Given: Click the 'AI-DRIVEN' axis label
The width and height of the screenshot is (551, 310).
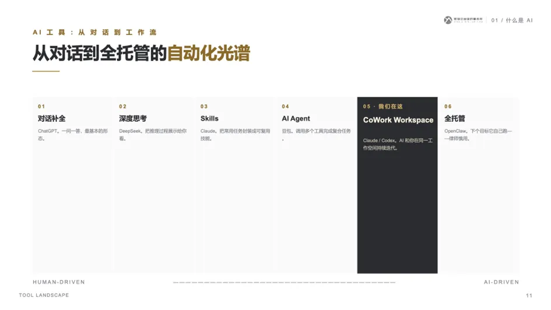Looking at the screenshot, I should 501,282.
